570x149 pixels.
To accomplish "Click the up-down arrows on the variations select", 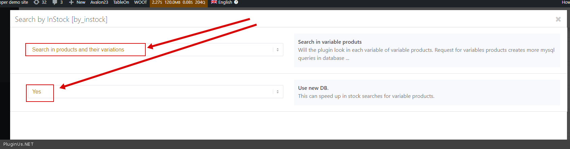I will pyautogui.click(x=278, y=50).
